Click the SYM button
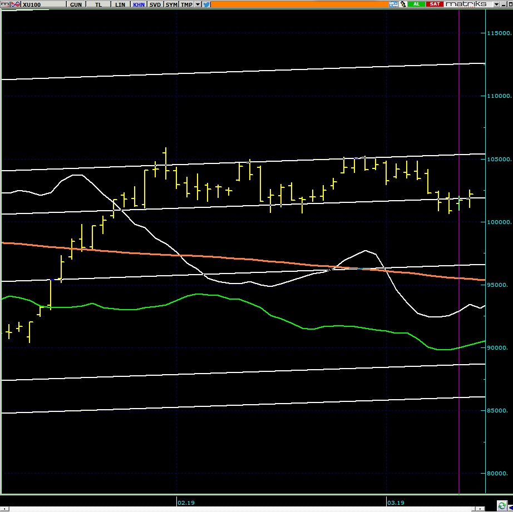The width and height of the screenshot is (513, 512). [x=171, y=4]
